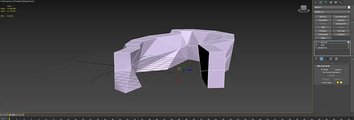
Task: Click the Noise modifier button
Action: [x=323, y=38]
